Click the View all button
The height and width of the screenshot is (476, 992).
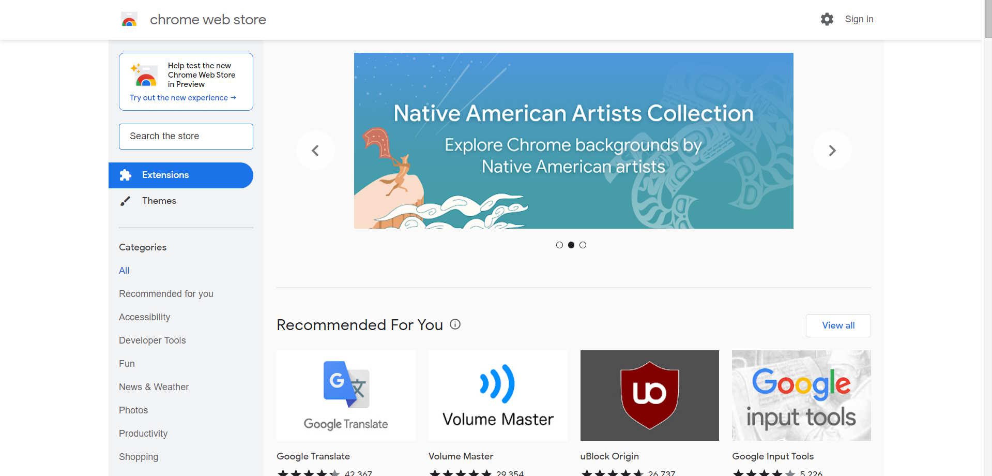tap(838, 325)
